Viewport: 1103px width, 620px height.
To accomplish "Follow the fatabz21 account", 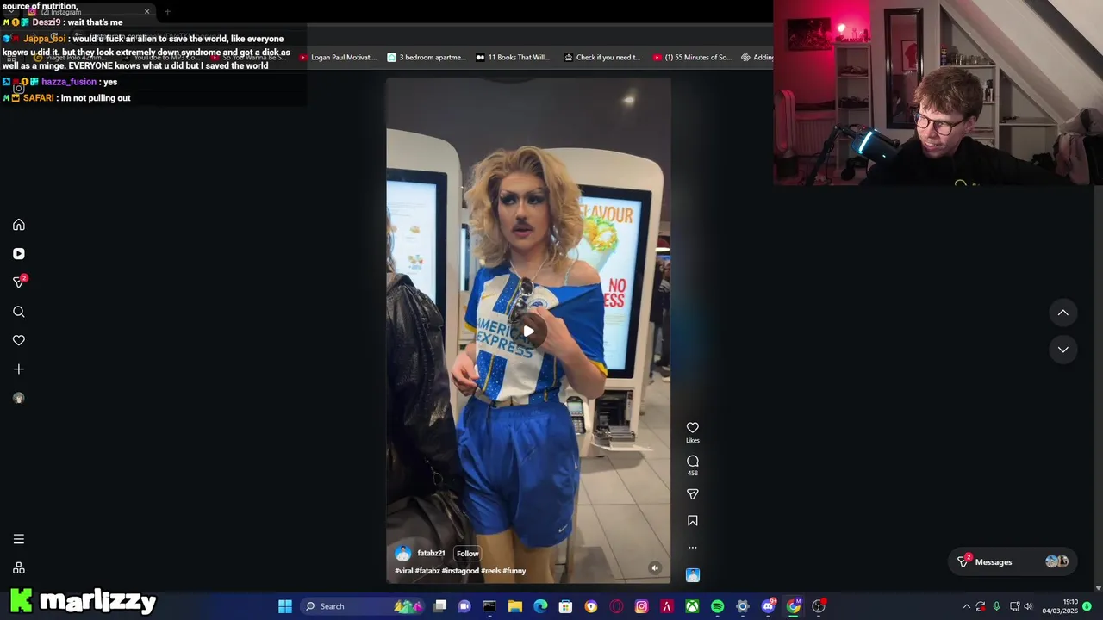I will [x=467, y=554].
